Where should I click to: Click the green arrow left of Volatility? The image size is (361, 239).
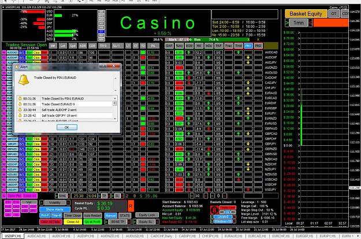coord(42,203)
